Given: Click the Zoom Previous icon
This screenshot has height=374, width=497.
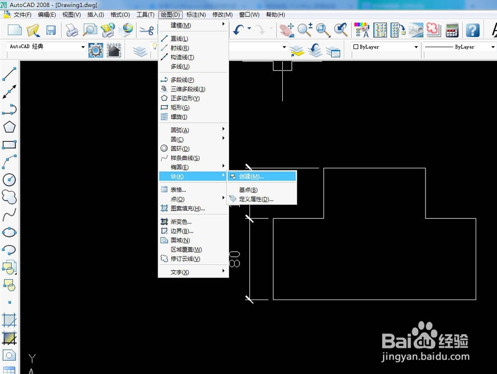Looking at the screenshot, I should [341, 30].
